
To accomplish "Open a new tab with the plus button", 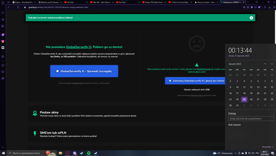I will 248,2.
